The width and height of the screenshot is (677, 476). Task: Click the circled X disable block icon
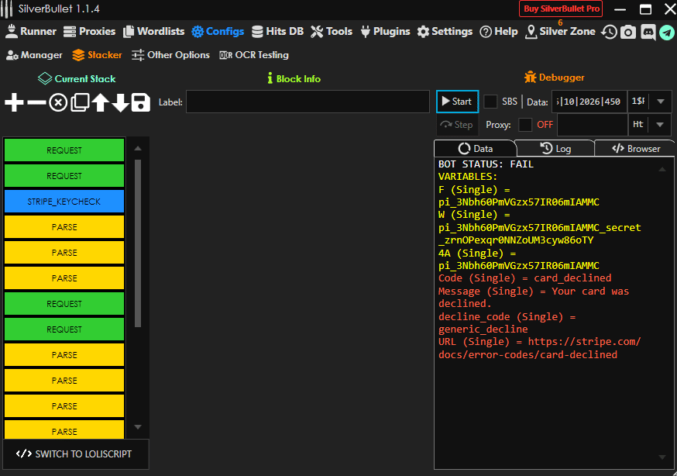(58, 102)
